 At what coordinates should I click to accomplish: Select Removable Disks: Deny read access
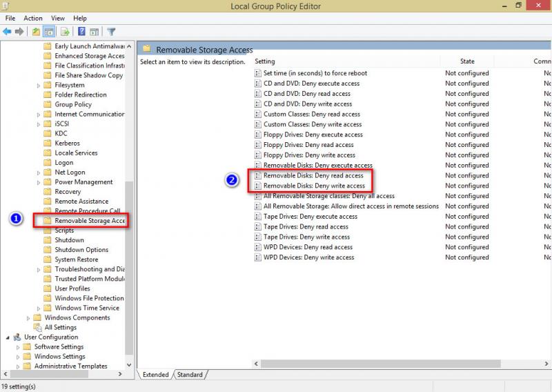pos(313,175)
